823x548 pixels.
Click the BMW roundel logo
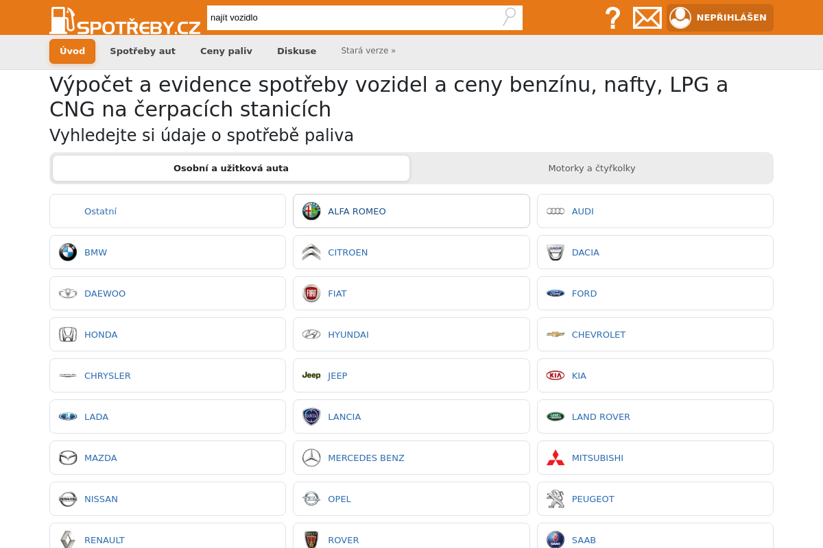coord(68,252)
